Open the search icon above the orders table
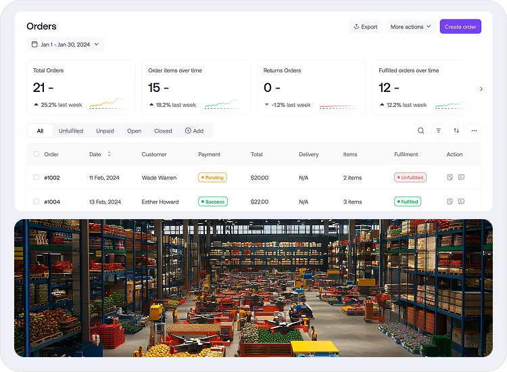Image resolution: width=507 pixels, height=372 pixels. pyautogui.click(x=420, y=131)
